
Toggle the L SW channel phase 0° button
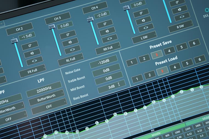141,13
